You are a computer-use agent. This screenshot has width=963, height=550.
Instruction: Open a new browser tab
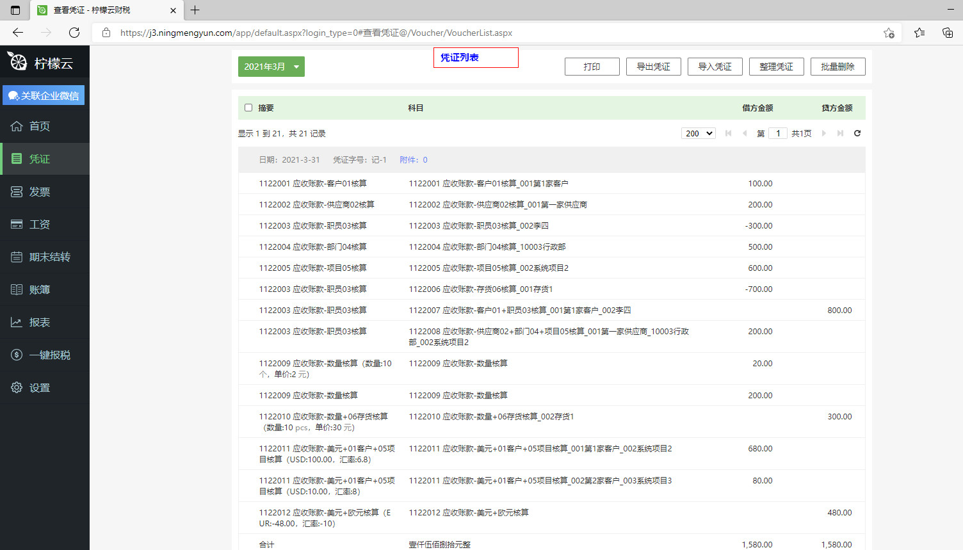click(x=195, y=10)
